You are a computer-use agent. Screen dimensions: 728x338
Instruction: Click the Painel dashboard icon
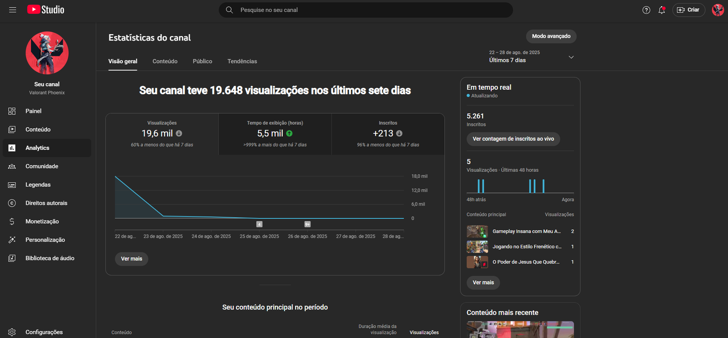pyautogui.click(x=12, y=111)
